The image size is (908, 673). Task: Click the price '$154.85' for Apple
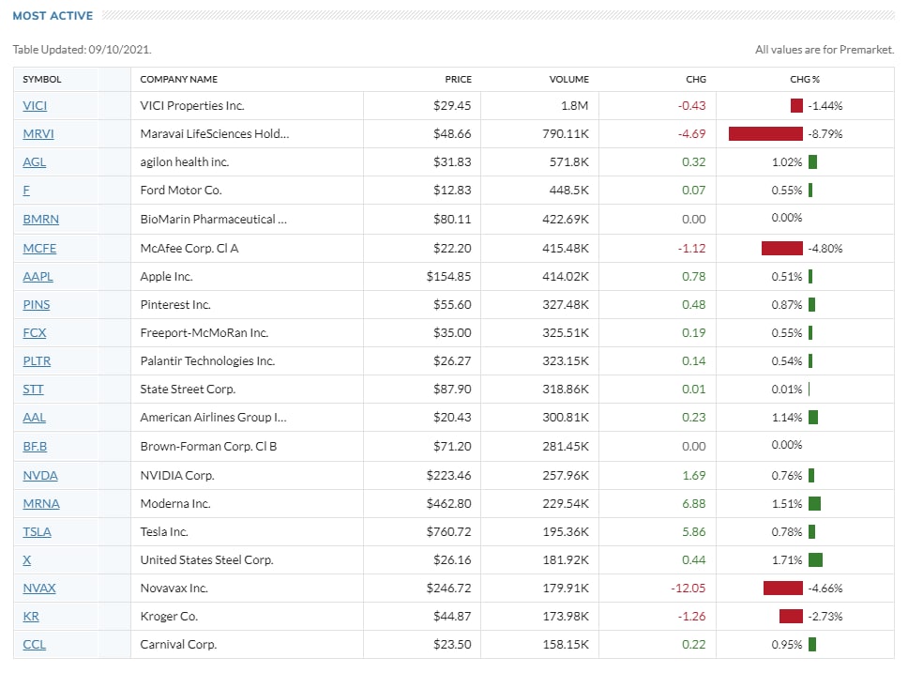(448, 277)
